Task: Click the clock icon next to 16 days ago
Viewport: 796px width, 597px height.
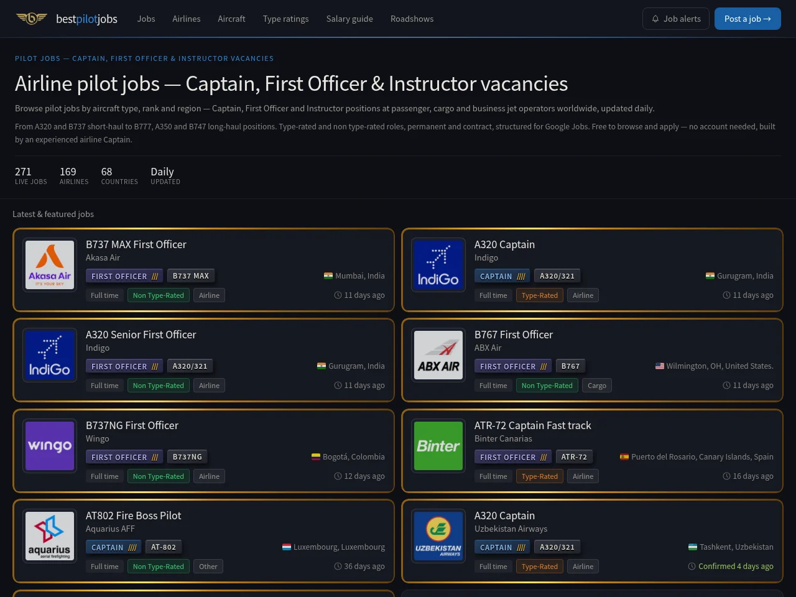Action: tap(726, 476)
